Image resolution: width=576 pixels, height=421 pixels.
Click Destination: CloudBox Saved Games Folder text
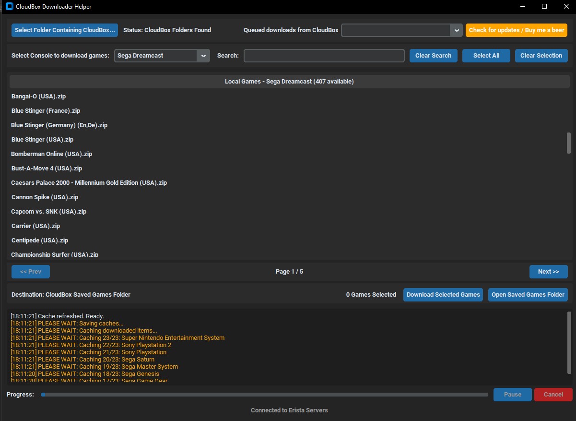[71, 295]
